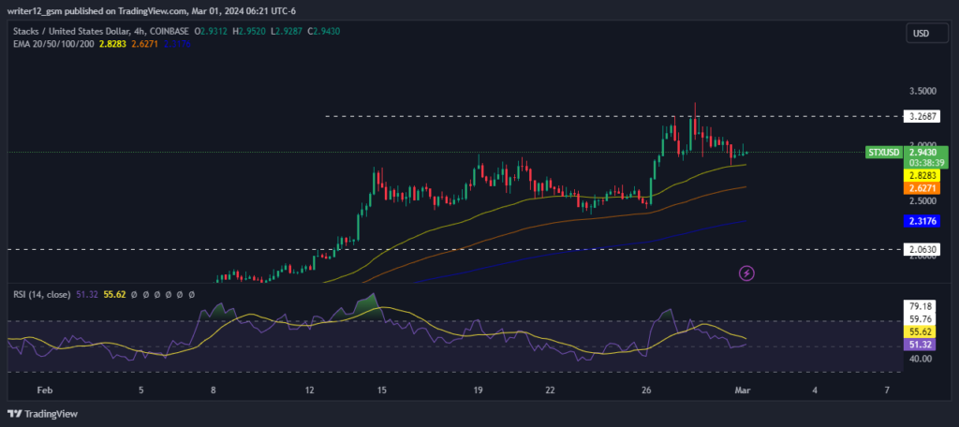This screenshot has width=959, height=427.
Task: Click the purple lightning bolt event icon
Action: [x=746, y=273]
